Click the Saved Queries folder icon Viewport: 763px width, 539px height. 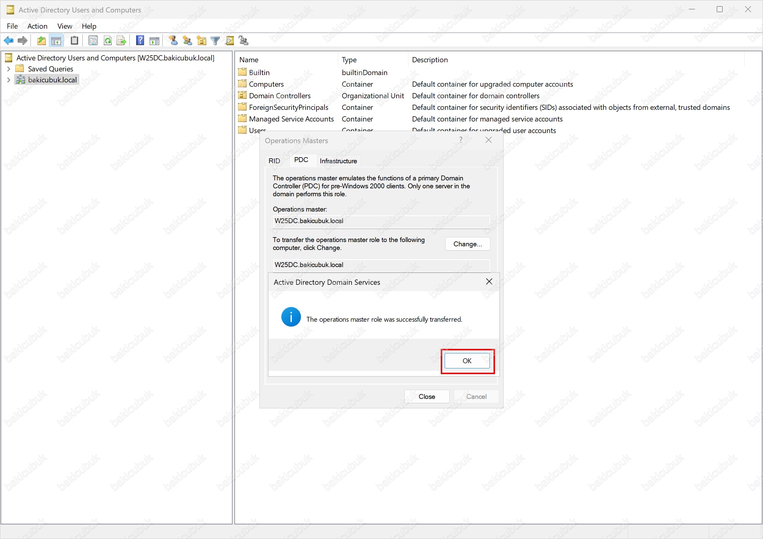[x=20, y=68]
